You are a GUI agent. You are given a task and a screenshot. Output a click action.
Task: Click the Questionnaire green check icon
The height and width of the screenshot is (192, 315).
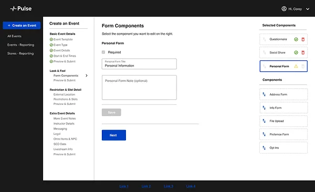coord(296,39)
